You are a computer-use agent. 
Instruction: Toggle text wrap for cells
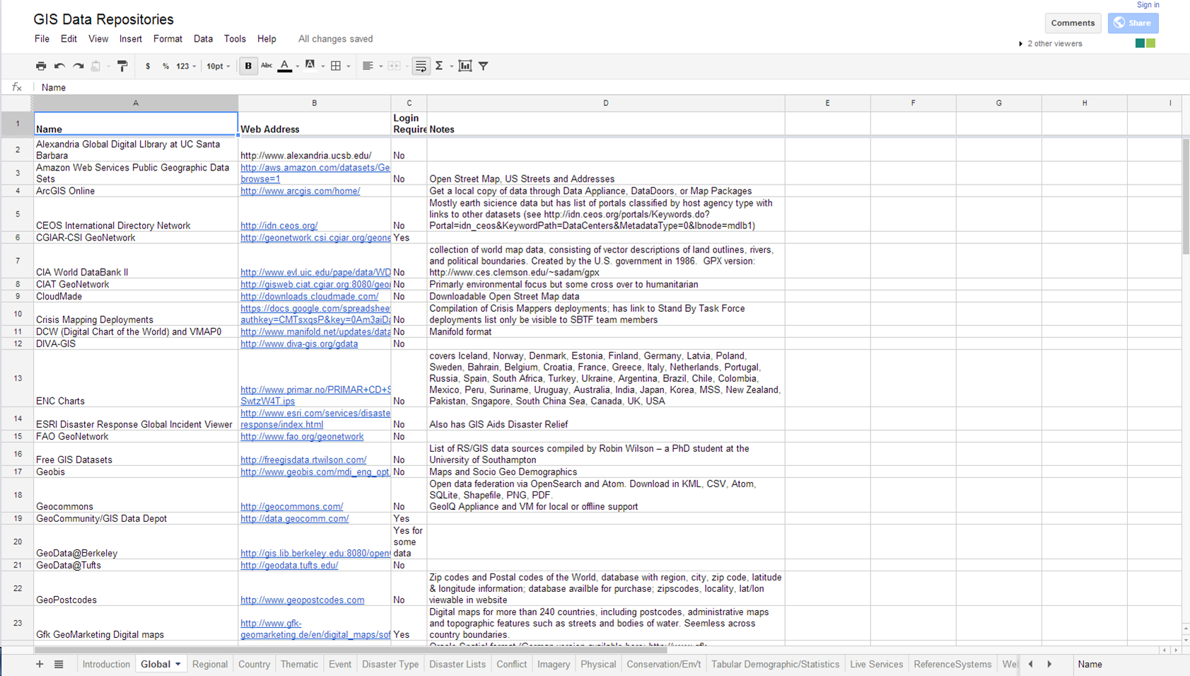[421, 66]
